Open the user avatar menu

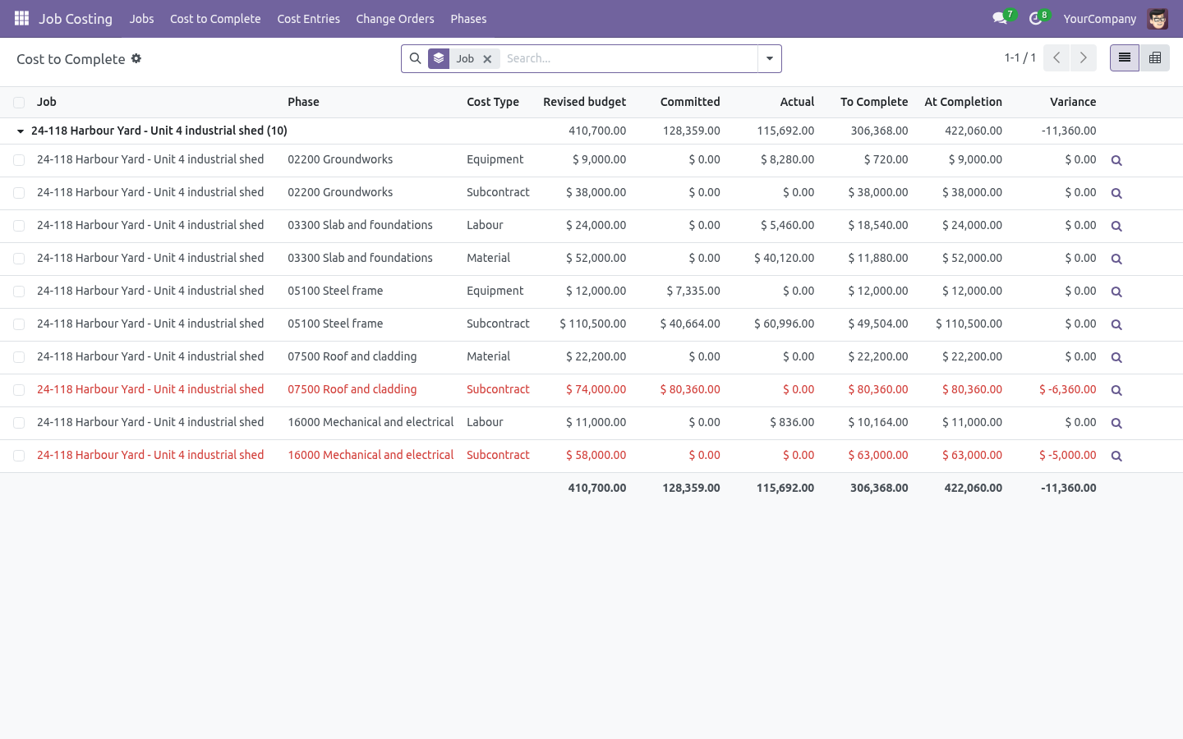1158,18
